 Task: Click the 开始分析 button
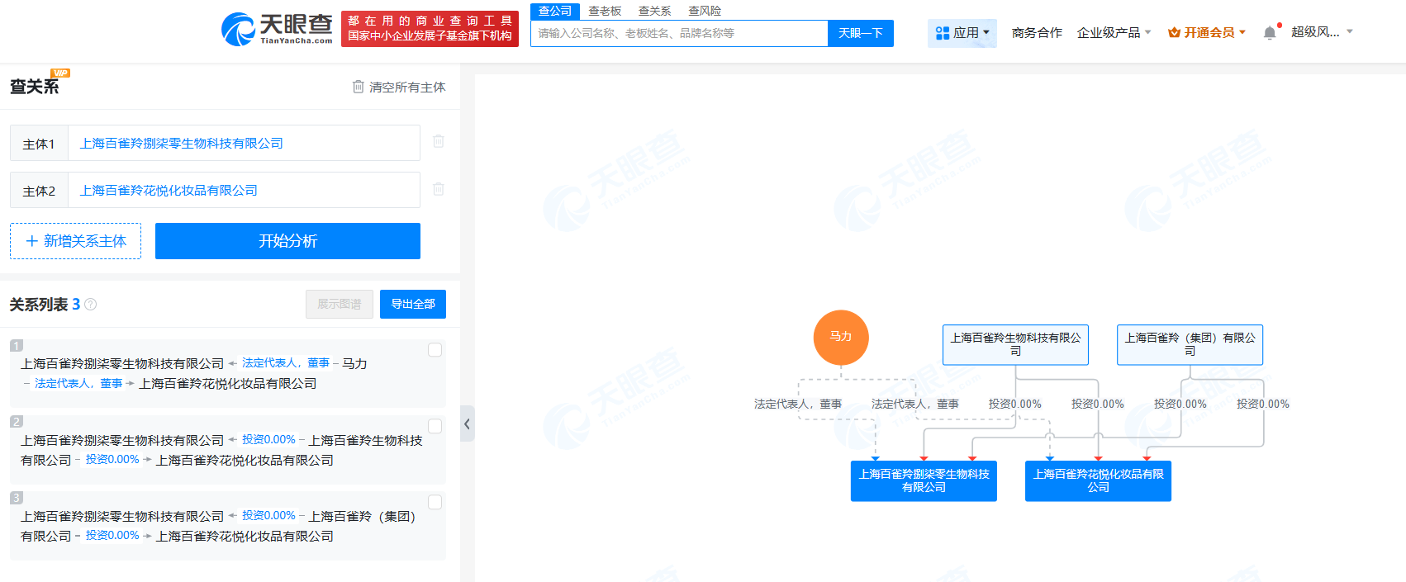point(287,241)
